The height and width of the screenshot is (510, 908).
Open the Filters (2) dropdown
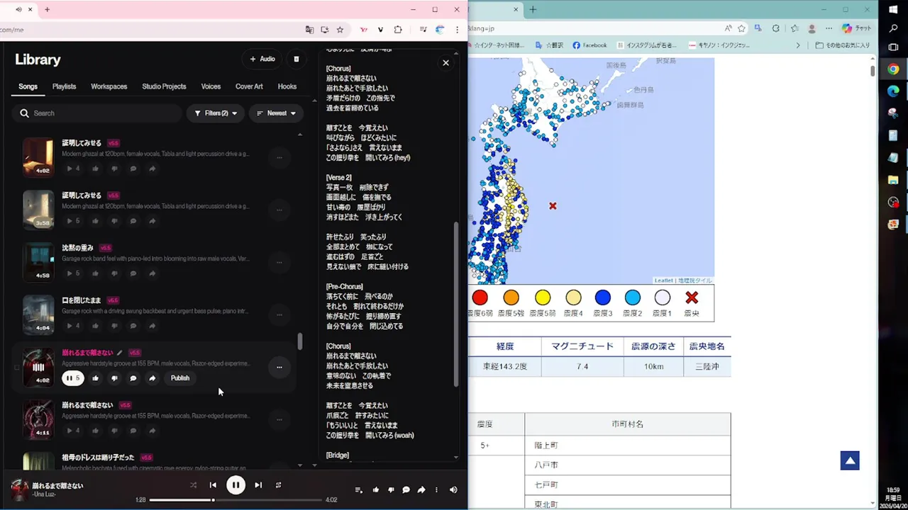pos(216,113)
